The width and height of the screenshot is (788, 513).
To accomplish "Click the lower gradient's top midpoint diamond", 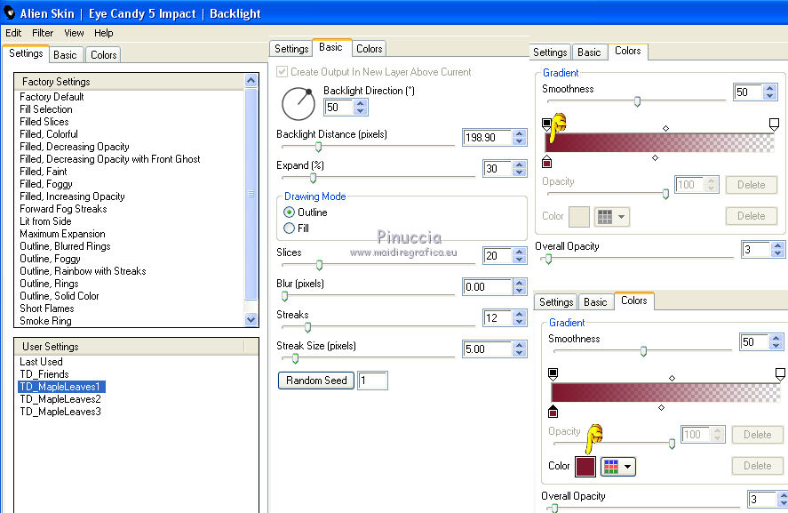I will coord(672,378).
